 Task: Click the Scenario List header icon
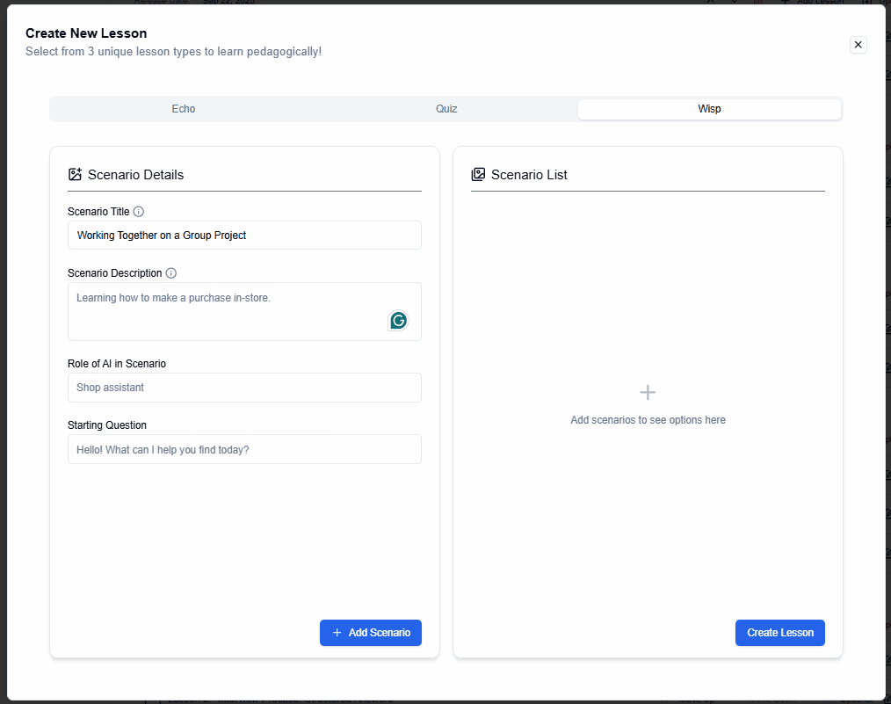click(x=478, y=174)
